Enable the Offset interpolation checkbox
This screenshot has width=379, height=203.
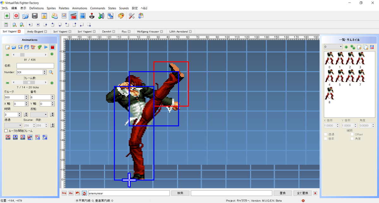coord(352,135)
